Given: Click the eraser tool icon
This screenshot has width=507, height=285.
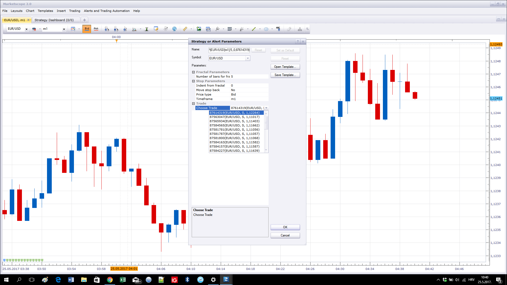Looking at the screenshot, I should (x=289, y=29).
